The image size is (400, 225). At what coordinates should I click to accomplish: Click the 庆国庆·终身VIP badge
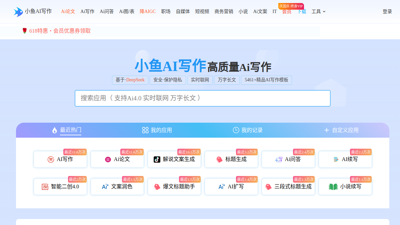point(291,6)
